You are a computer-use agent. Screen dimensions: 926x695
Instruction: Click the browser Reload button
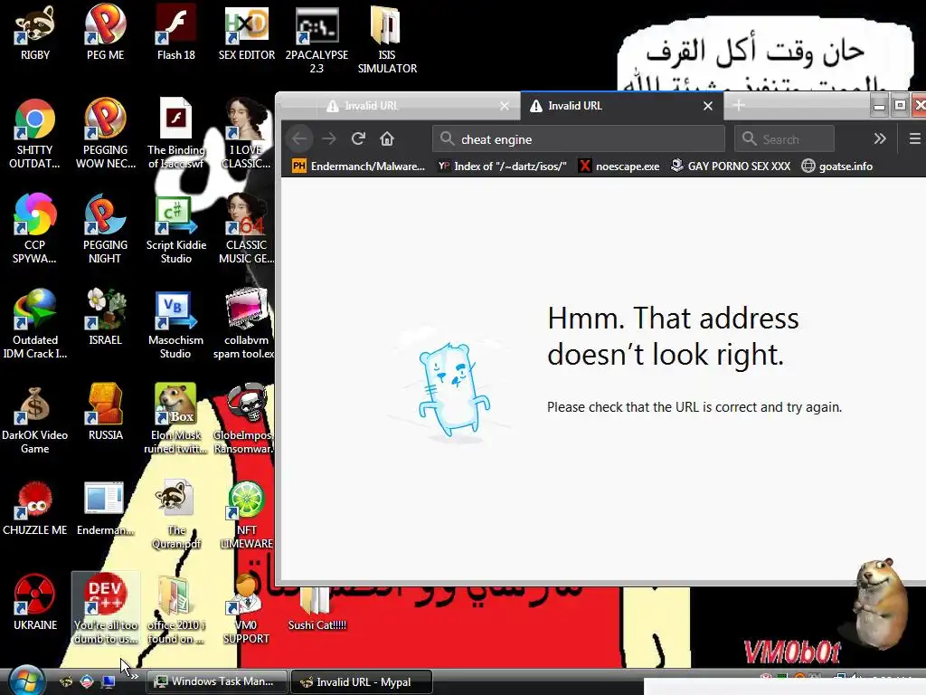358,138
